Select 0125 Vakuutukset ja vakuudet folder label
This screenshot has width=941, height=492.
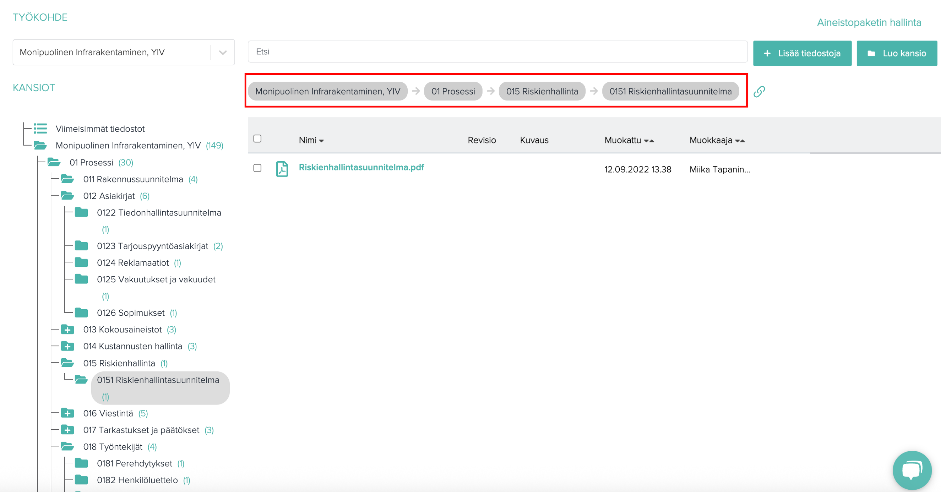pos(156,279)
